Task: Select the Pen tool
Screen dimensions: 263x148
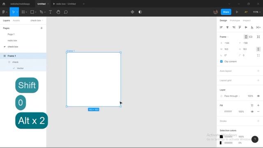Action: 41,12
